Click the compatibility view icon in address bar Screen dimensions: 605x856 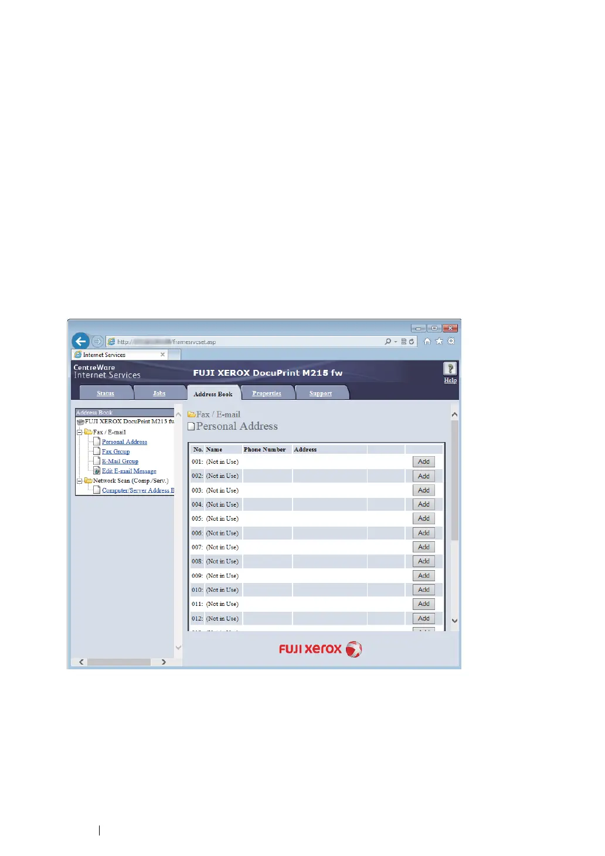coord(403,341)
